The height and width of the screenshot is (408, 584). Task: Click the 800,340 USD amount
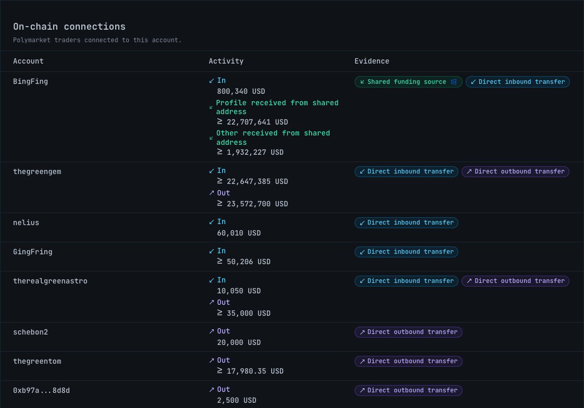241,92
